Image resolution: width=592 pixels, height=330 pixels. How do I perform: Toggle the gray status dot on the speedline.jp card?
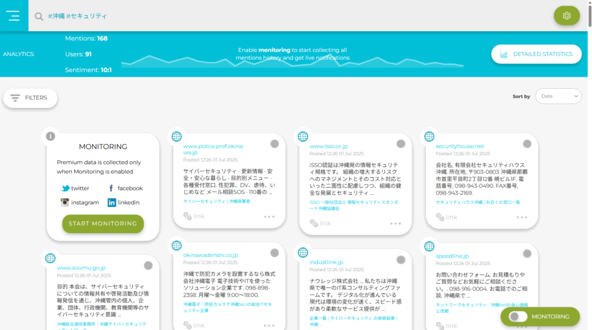pyautogui.click(x=527, y=253)
